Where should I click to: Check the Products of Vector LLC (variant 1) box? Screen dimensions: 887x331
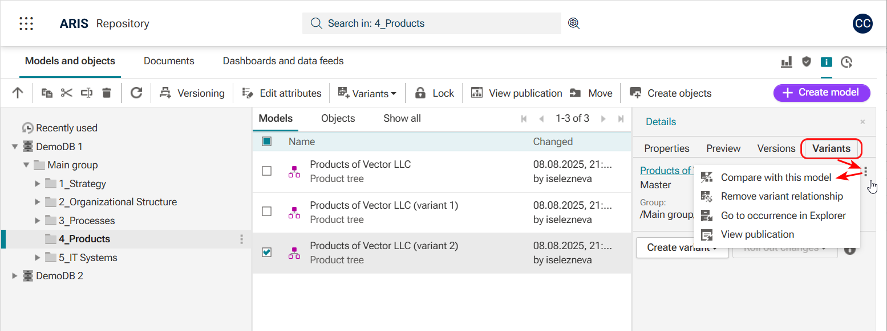266,212
